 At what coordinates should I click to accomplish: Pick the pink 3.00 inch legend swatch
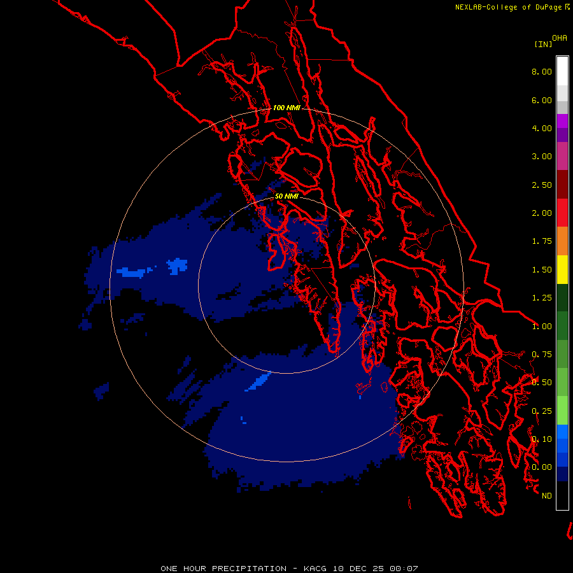pyautogui.click(x=562, y=156)
